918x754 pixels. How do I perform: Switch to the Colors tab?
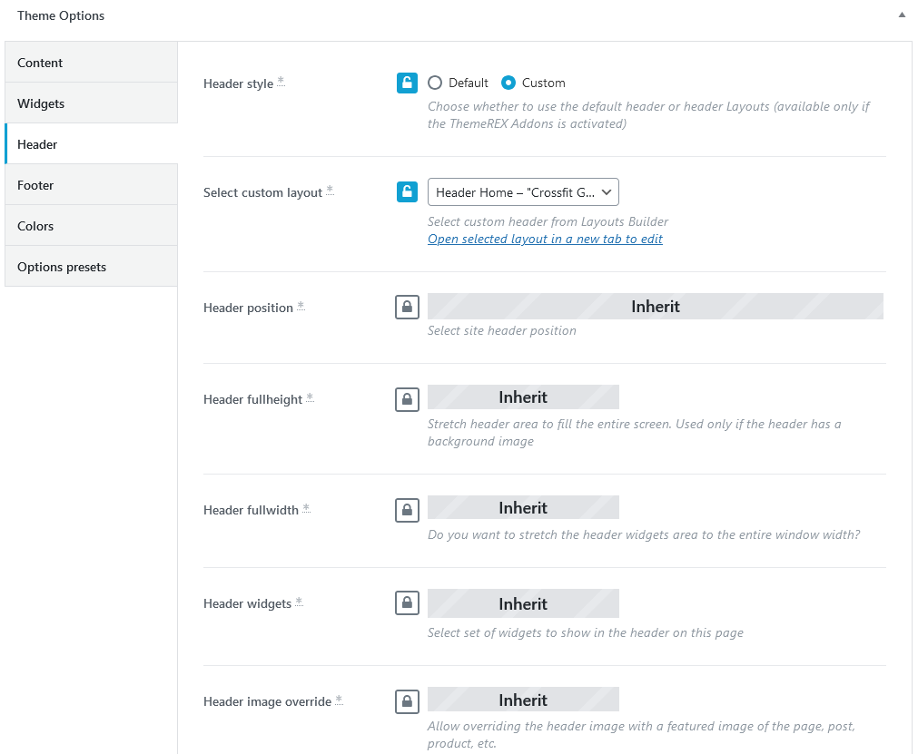92,226
